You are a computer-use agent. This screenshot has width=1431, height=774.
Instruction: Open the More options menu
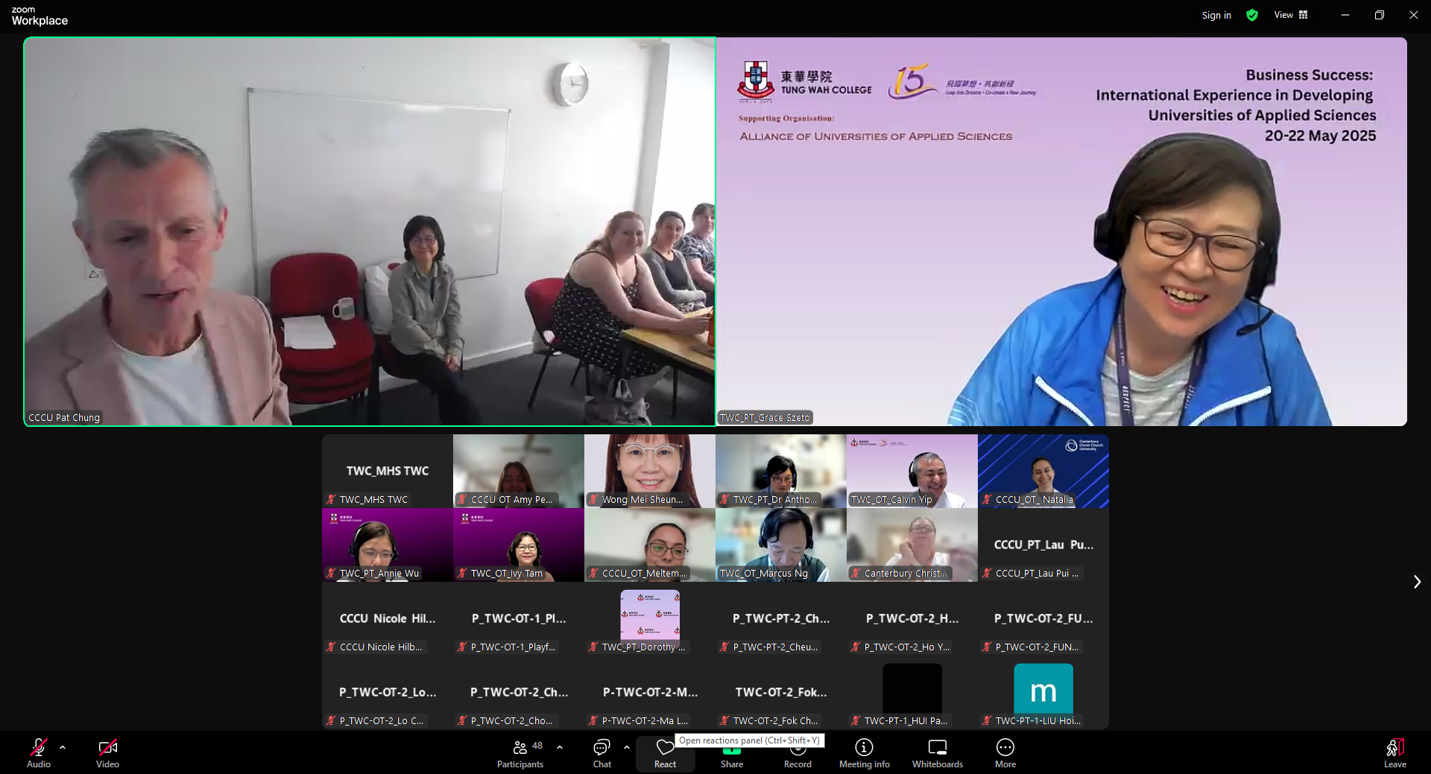(1005, 753)
